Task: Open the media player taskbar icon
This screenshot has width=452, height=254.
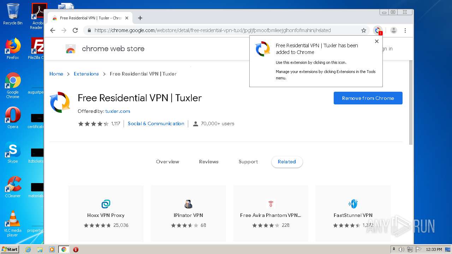Action: point(52,249)
